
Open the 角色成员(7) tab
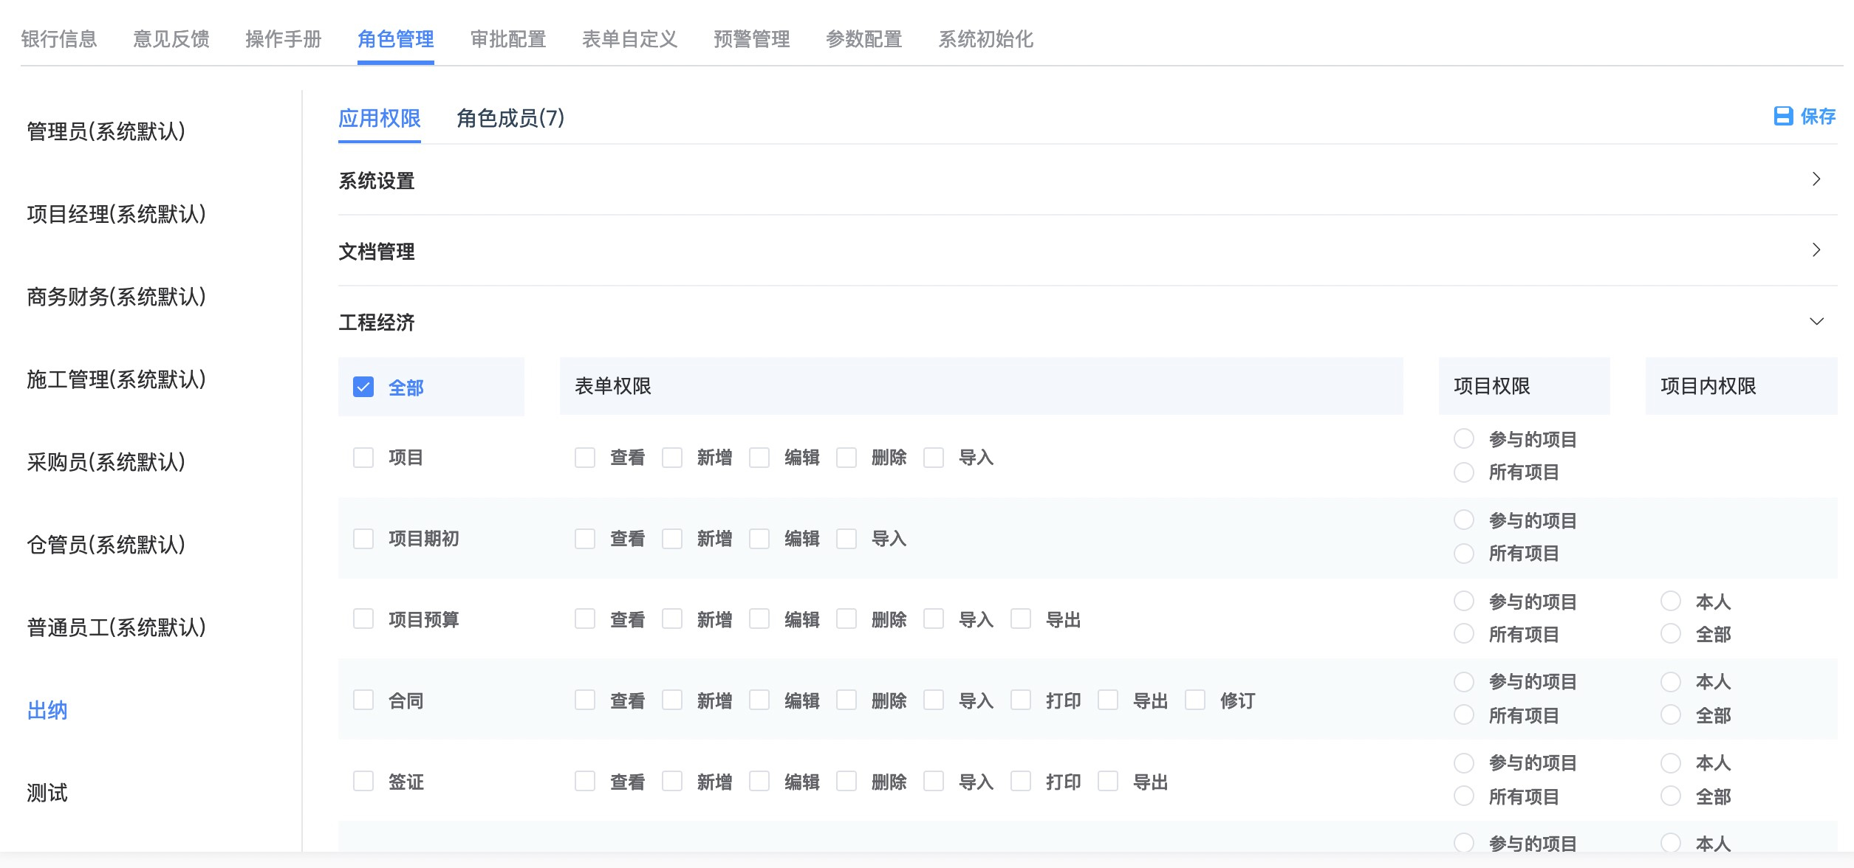click(510, 118)
